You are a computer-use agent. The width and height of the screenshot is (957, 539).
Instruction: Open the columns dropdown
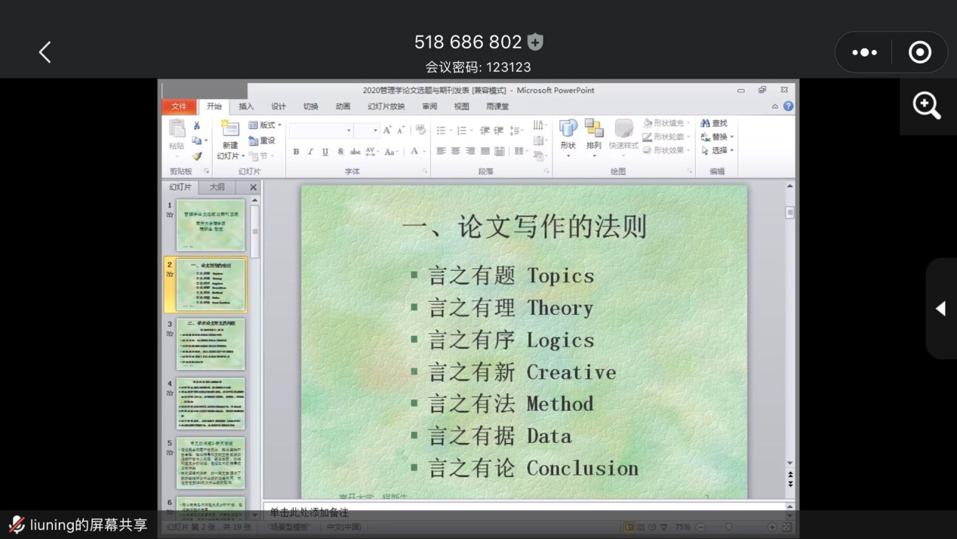521,152
